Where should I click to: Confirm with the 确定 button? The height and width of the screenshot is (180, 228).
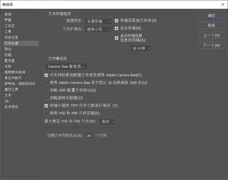212,16
